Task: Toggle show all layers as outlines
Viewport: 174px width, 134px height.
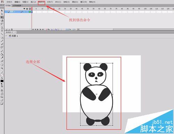Action: click(30, 9)
